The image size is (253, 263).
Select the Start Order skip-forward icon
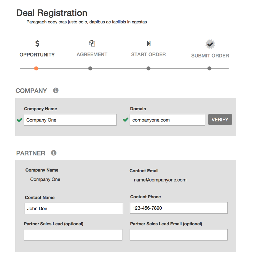tap(148, 44)
